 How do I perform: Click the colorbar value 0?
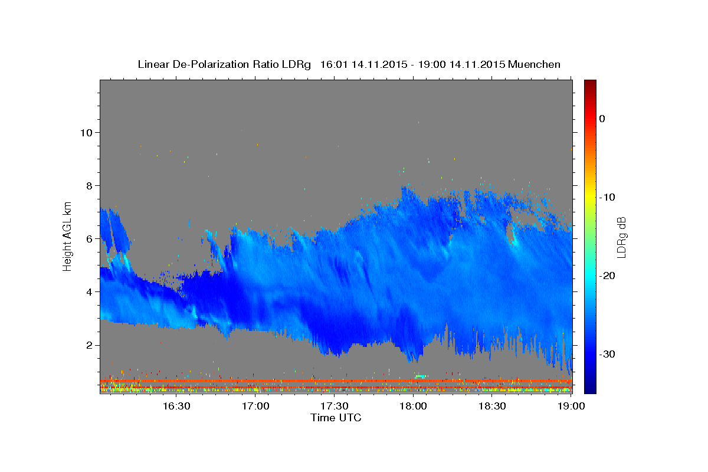click(x=602, y=119)
